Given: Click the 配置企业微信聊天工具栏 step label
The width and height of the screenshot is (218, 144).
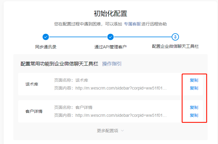Looking at the screenshot, I should (175, 47).
